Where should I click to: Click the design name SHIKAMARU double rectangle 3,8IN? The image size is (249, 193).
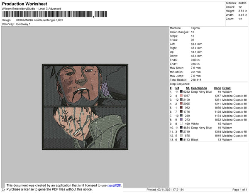[39, 20]
